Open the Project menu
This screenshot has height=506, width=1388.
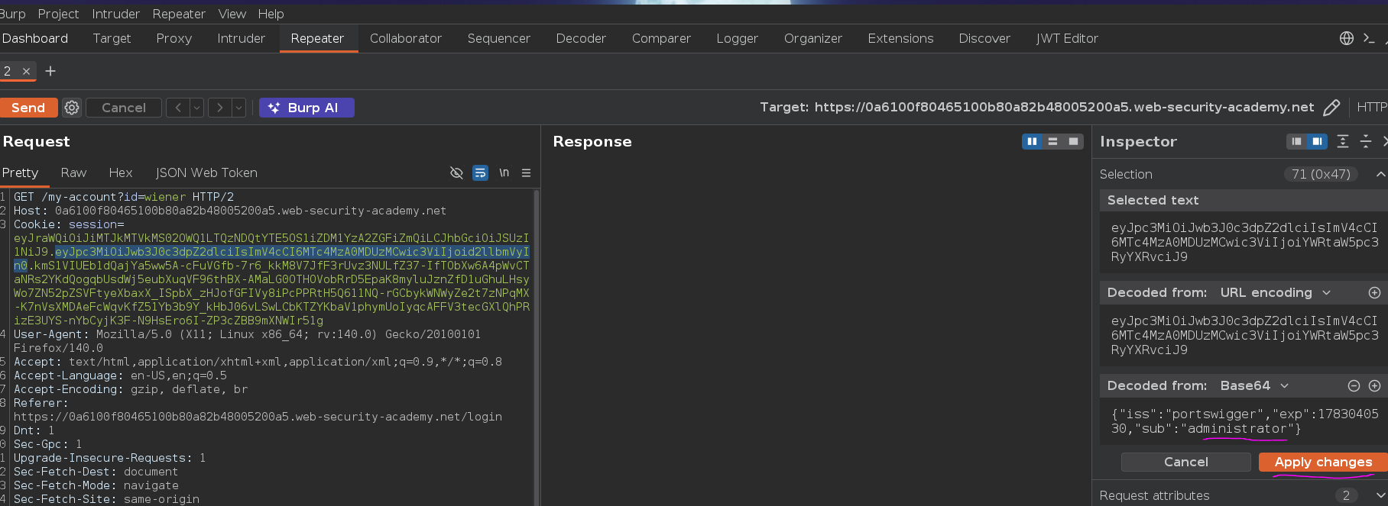(x=58, y=14)
